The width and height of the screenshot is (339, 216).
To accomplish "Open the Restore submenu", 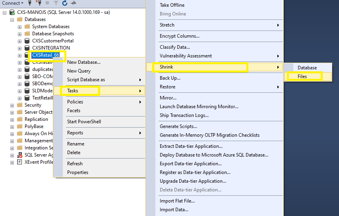I will tap(215, 87).
